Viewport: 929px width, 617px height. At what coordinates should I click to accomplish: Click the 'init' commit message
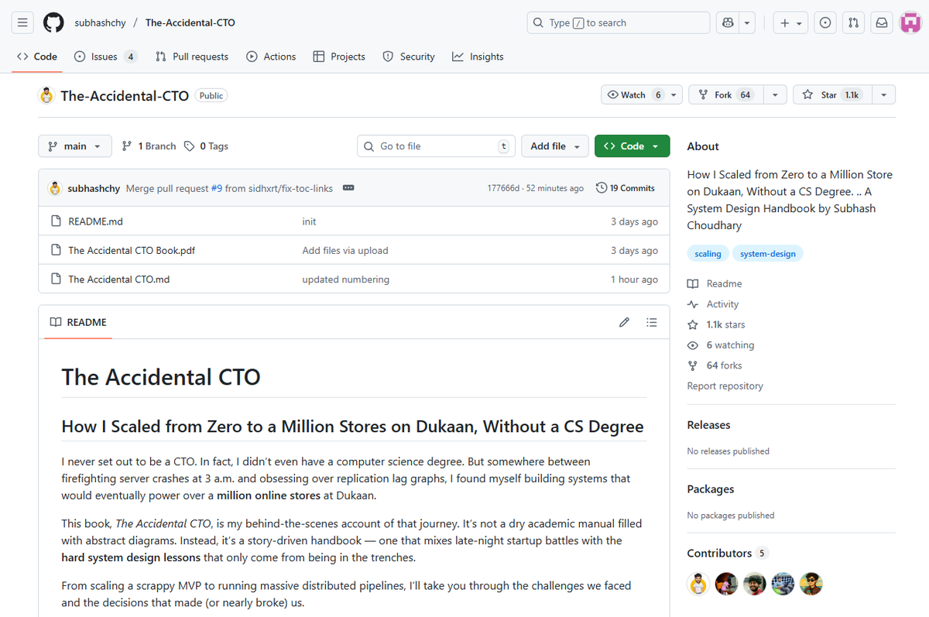click(x=309, y=221)
